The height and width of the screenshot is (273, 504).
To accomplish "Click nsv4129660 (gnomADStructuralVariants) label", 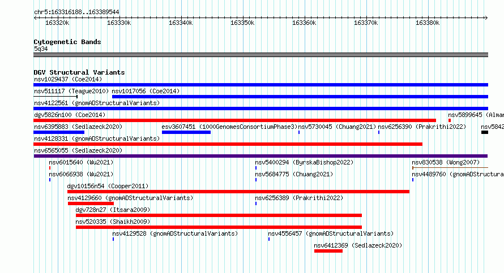I will 130,198.
